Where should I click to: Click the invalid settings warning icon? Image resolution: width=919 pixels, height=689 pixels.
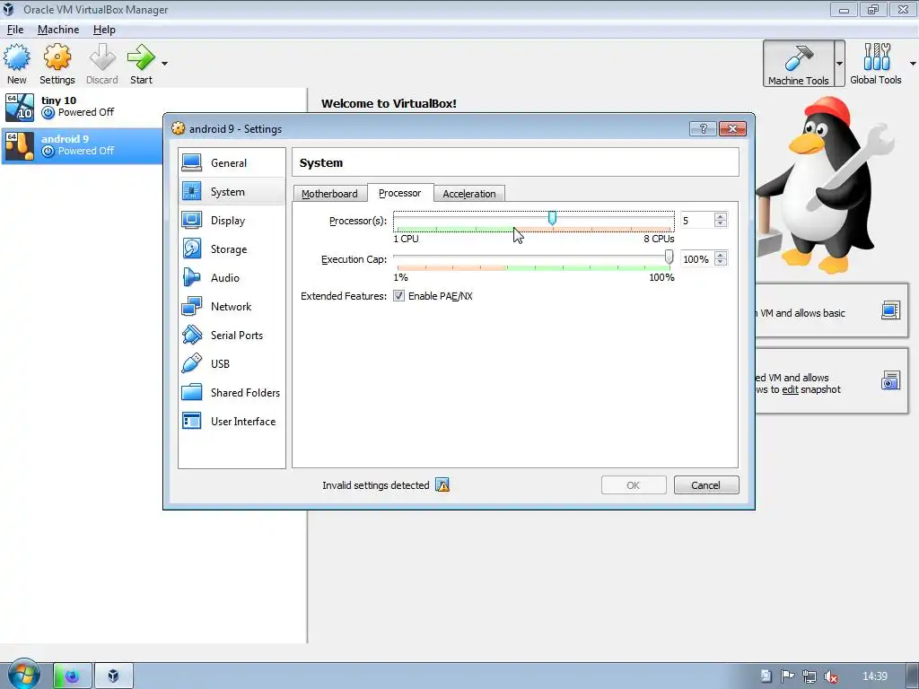click(x=442, y=485)
